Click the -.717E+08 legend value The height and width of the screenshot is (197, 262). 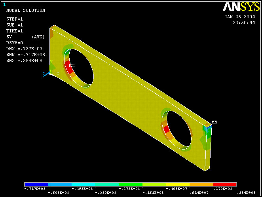coord(35,189)
